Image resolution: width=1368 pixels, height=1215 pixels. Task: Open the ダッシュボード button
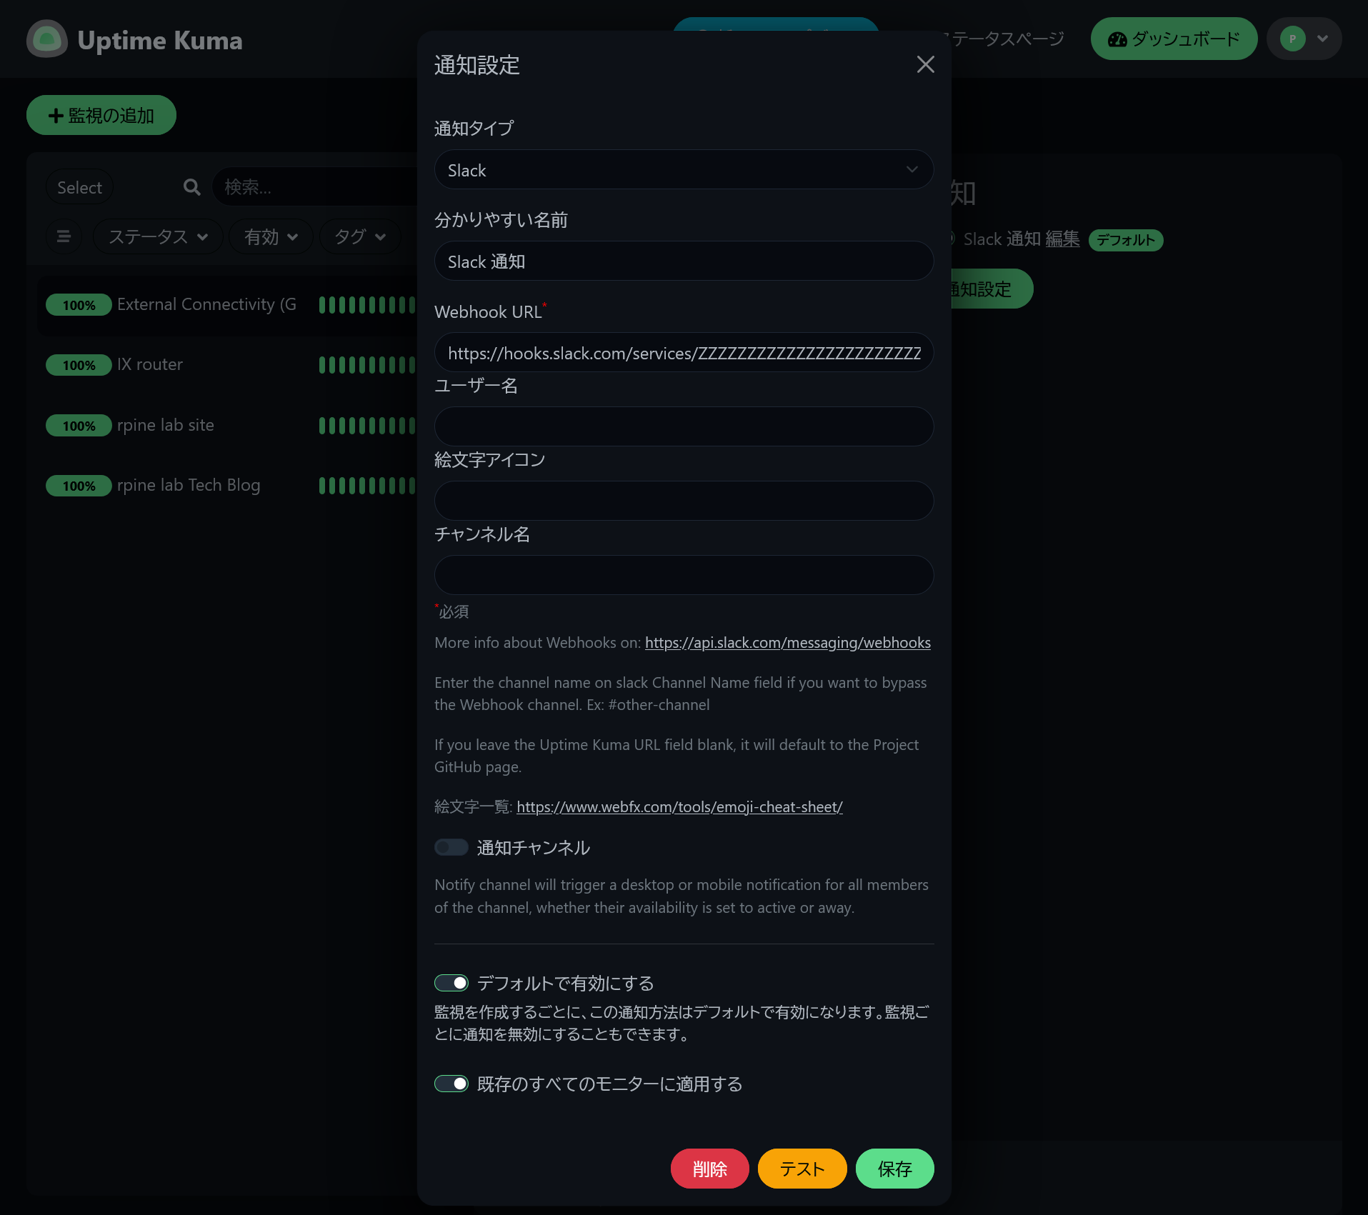coord(1174,39)
